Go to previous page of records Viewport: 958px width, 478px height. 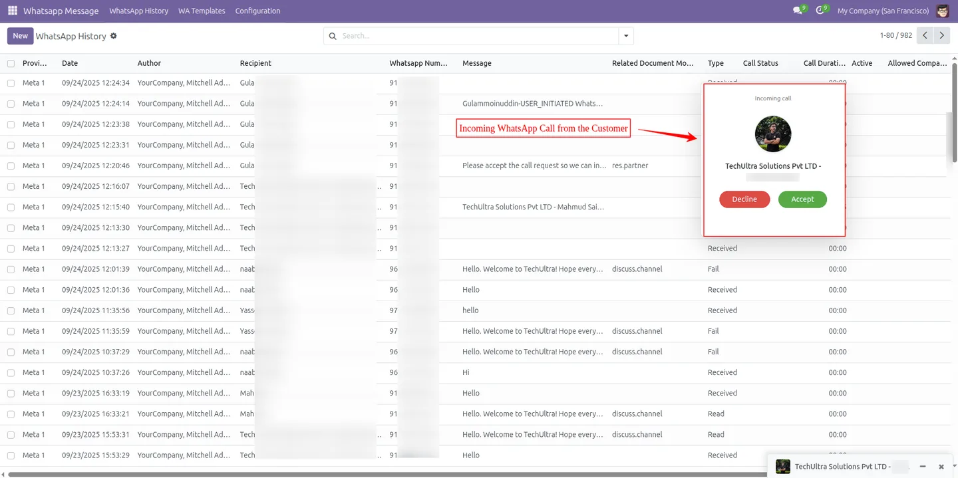925,36
